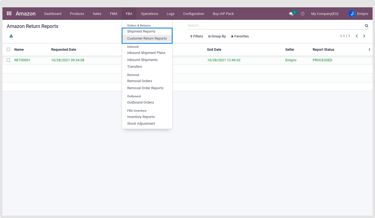375x218 pixels.
Task: Toggle the select-all header checkbox
Action: click(x=8, y=49)
